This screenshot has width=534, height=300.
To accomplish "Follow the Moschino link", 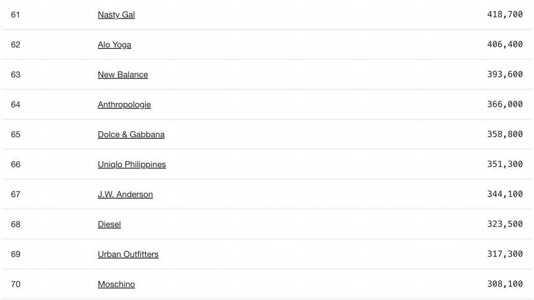I will pyautogui.click(x=116, y=284).
